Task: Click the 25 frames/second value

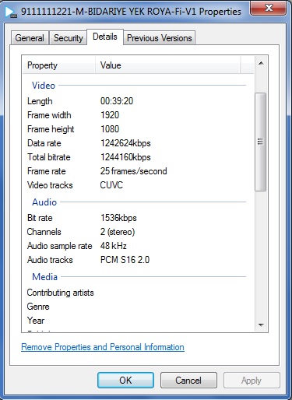Action: [134, 171]
